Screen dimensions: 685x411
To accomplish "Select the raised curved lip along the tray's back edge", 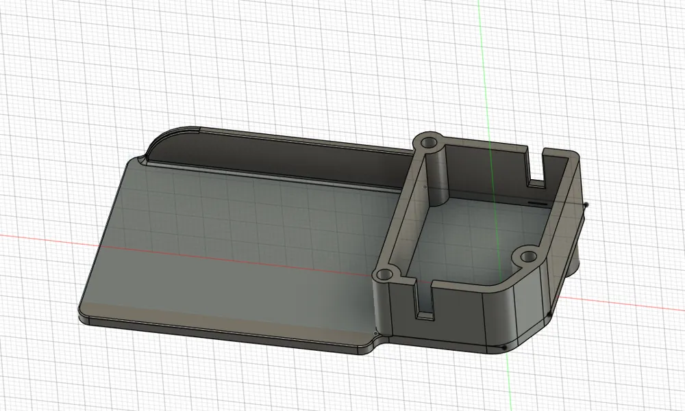I will (279, 159).
